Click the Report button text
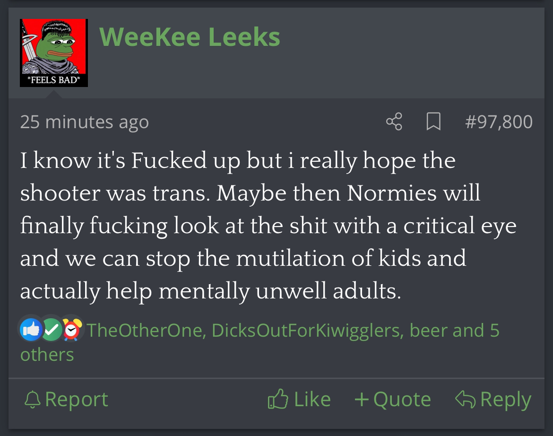Viewport: 553px width, 436px height. (x=76, y=400)
